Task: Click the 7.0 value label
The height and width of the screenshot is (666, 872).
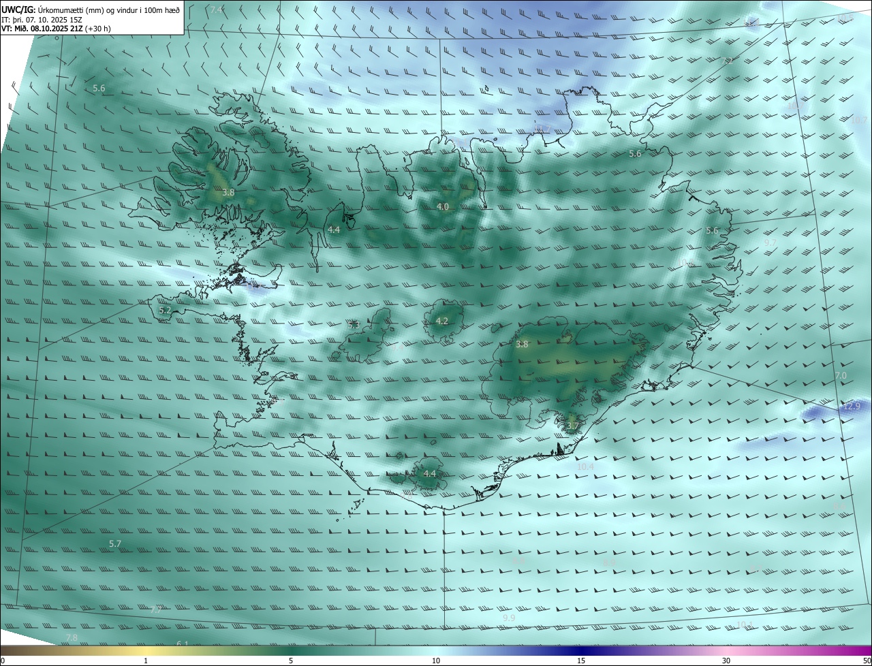Action: point(841,375)
